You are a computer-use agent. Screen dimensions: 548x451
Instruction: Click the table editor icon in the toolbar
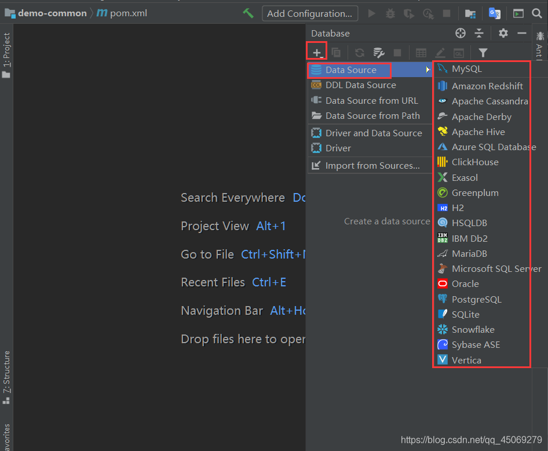[x=421, y=53]
